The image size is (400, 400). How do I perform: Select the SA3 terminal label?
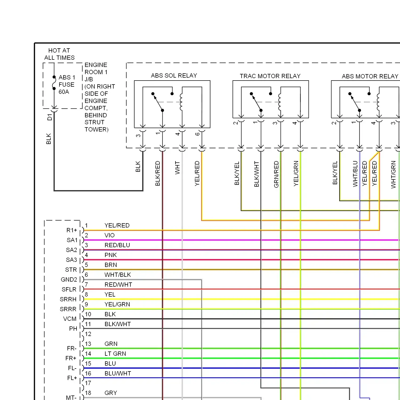pyautogui.click(x=71, y=260)
